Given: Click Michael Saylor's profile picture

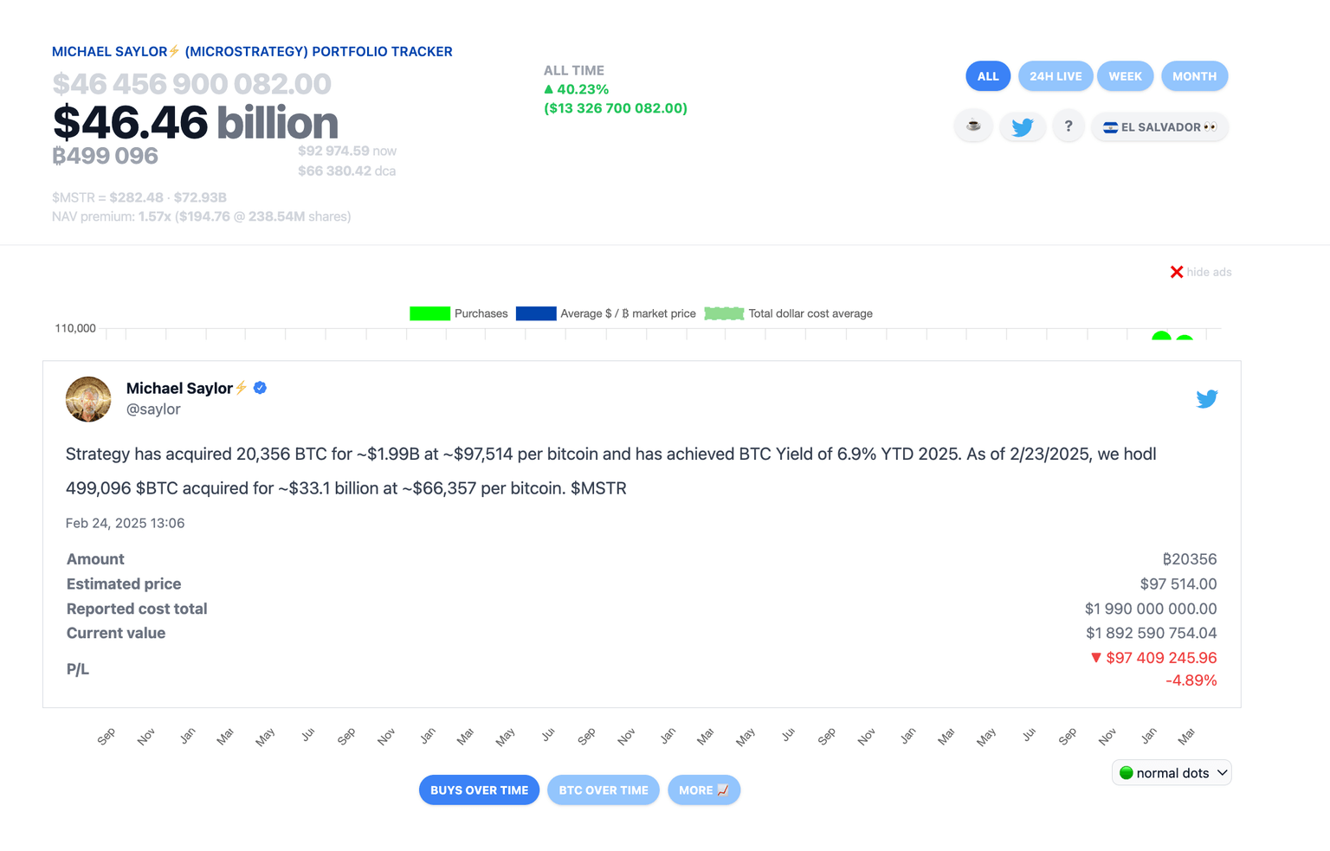Looking at the screenshot, I should [x=88, y=399].
